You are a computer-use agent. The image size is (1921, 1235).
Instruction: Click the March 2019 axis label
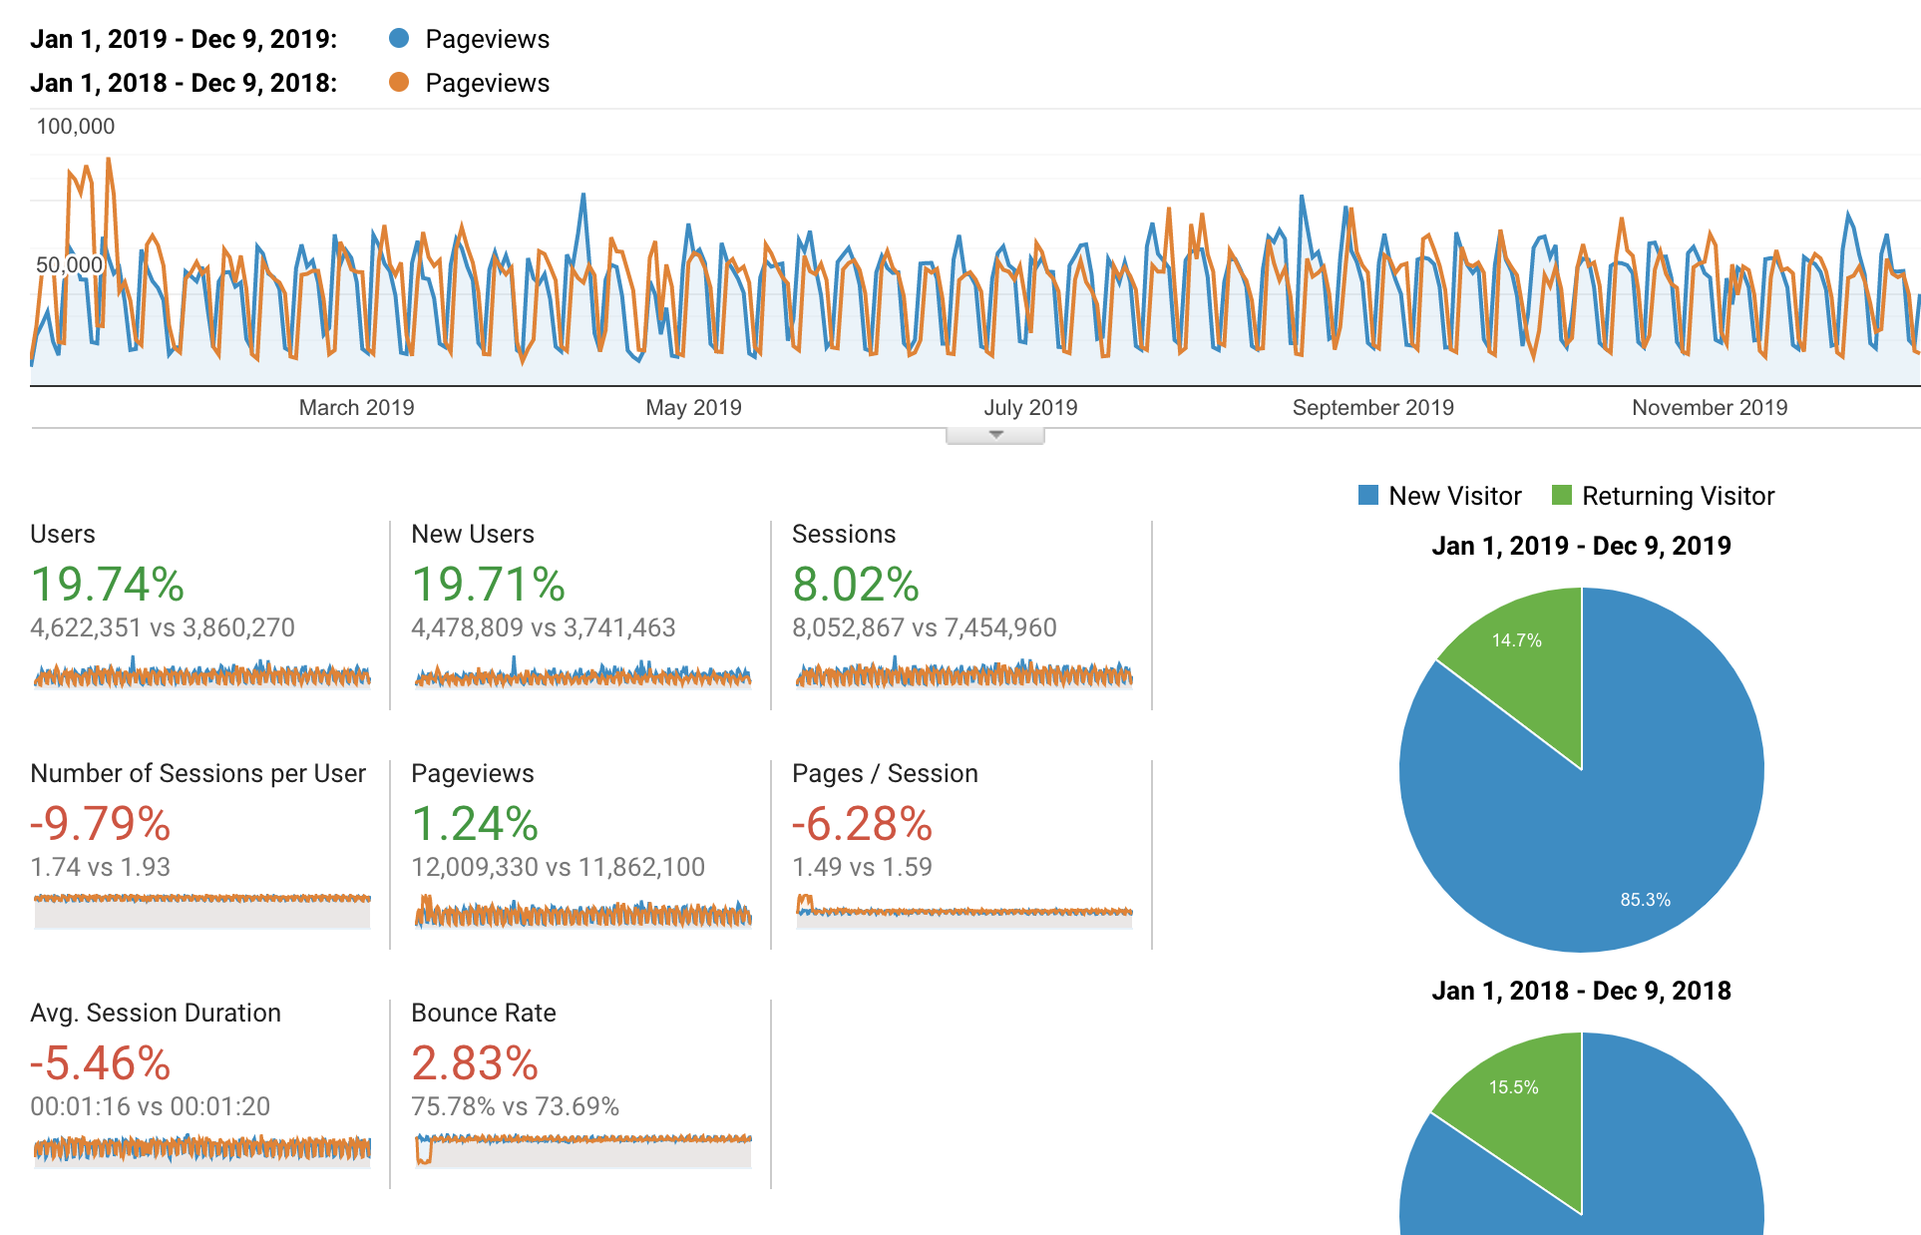(356, 407)
